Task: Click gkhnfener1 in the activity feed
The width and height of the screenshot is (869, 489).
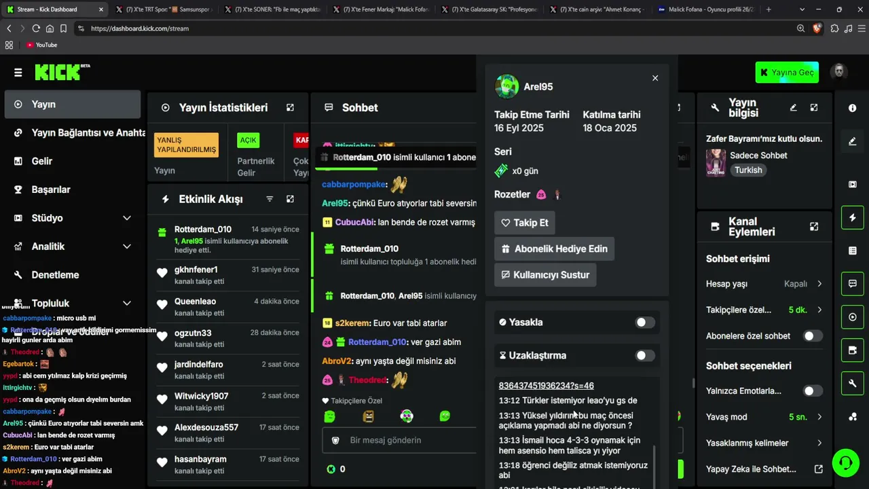Action: click(x=196, y=270)
